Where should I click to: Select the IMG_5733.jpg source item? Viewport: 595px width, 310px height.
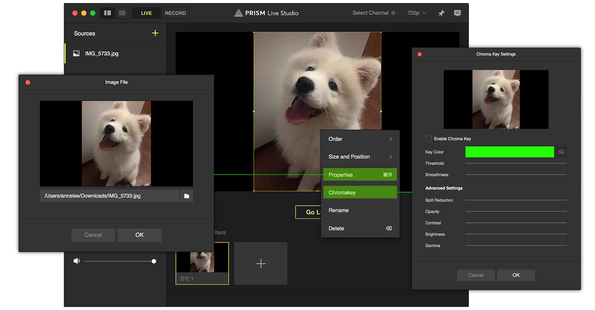(102, 53)
